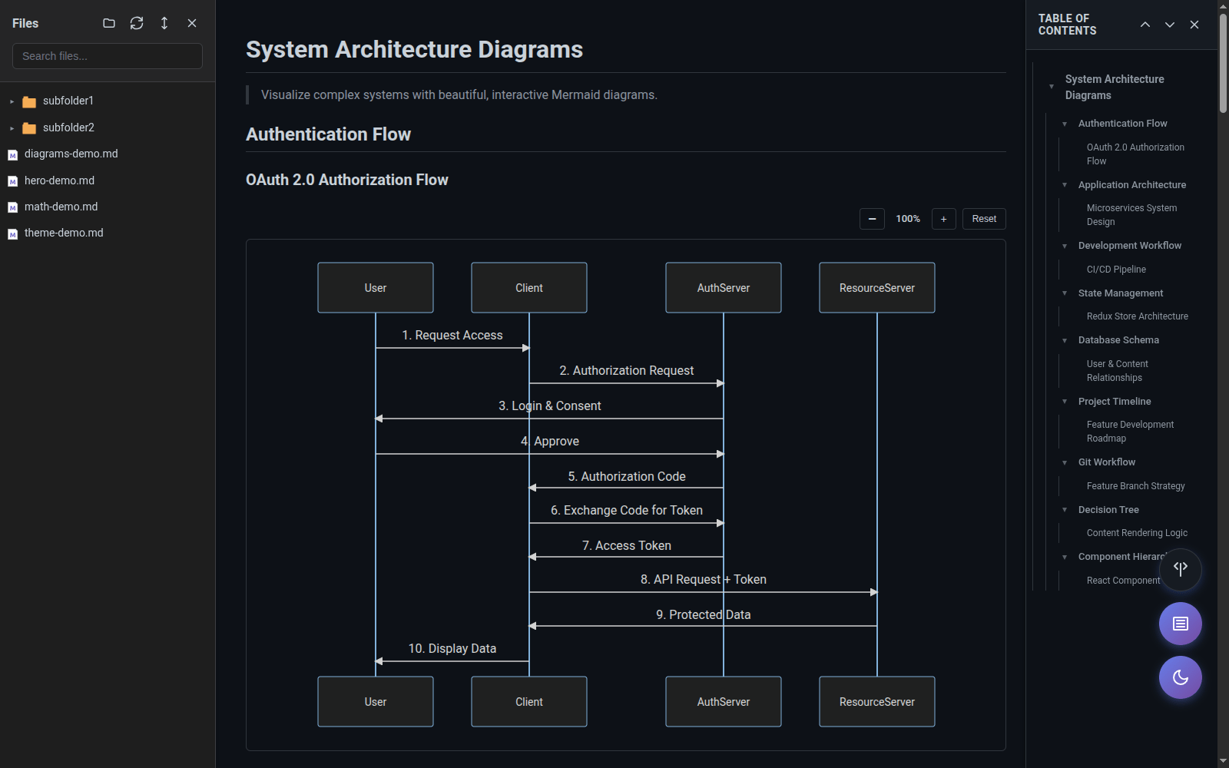Open diagrams-demo.md from the file list

pos(71,153)
